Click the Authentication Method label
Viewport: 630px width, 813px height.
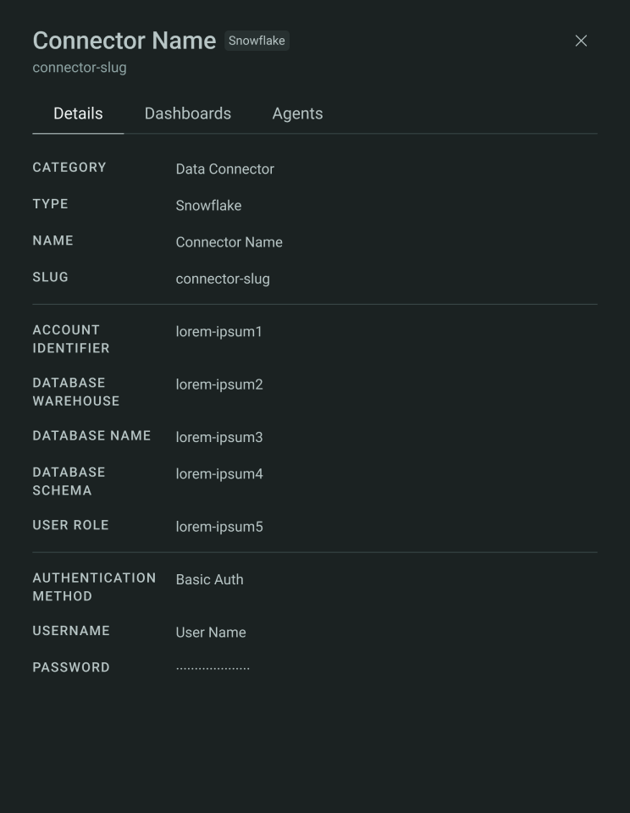tap(94, 587)
